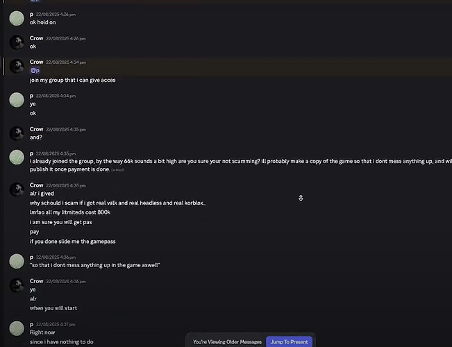Click Crow's avatar beside the "and?" message

[x=17, y=133]
